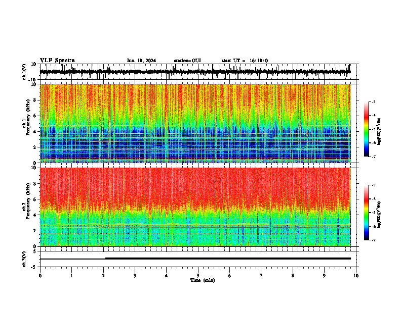
Task: Click the "start UT = 16:10:0" header text
Action: point(245,61)
